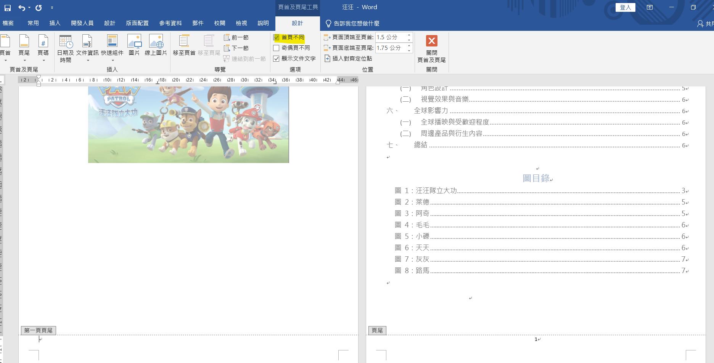
Task: Click the 六、全球影響力 contents entry
Action: [x=537, y=110]
